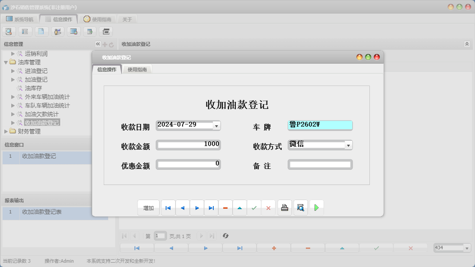
Task: Click the report list icon on the toolbar
Action: pyautogui.click(x=25, y=31)
